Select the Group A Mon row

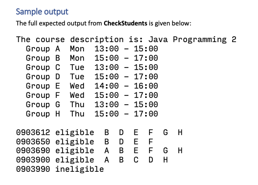tap(92, 49)
